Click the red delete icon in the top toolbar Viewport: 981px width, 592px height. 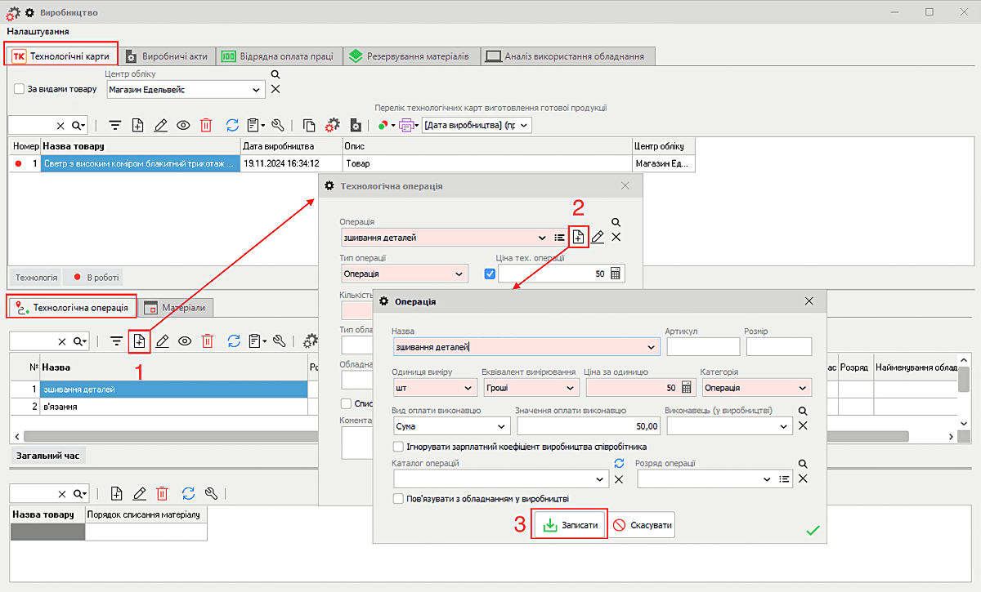click(206, 125)
